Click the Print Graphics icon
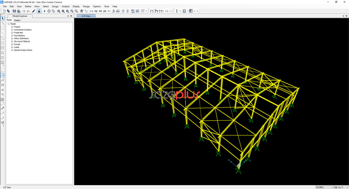 point(18,11)
